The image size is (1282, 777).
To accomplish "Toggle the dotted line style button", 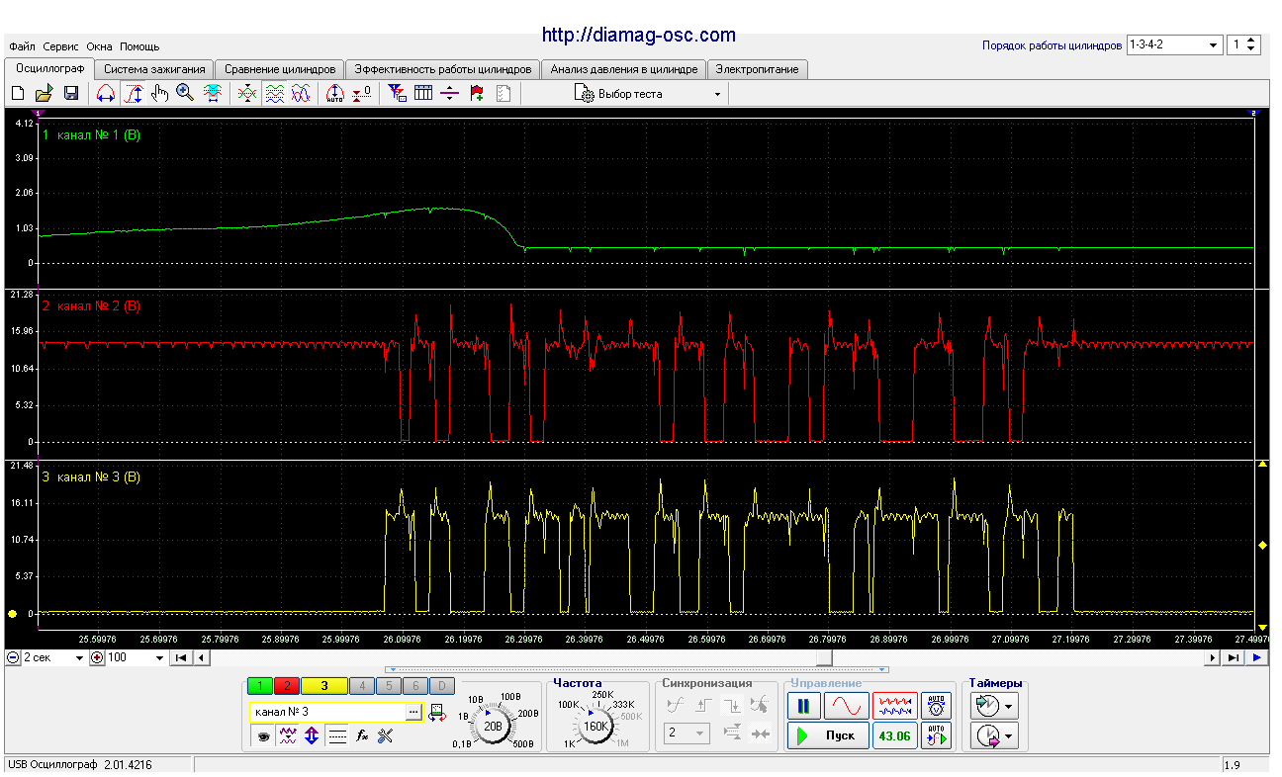I will 337,735.
